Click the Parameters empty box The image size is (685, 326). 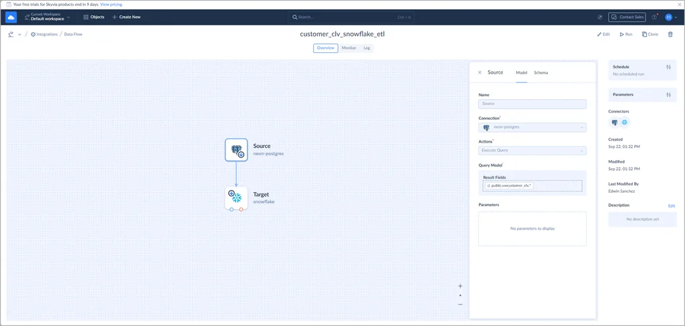(532, 228)
